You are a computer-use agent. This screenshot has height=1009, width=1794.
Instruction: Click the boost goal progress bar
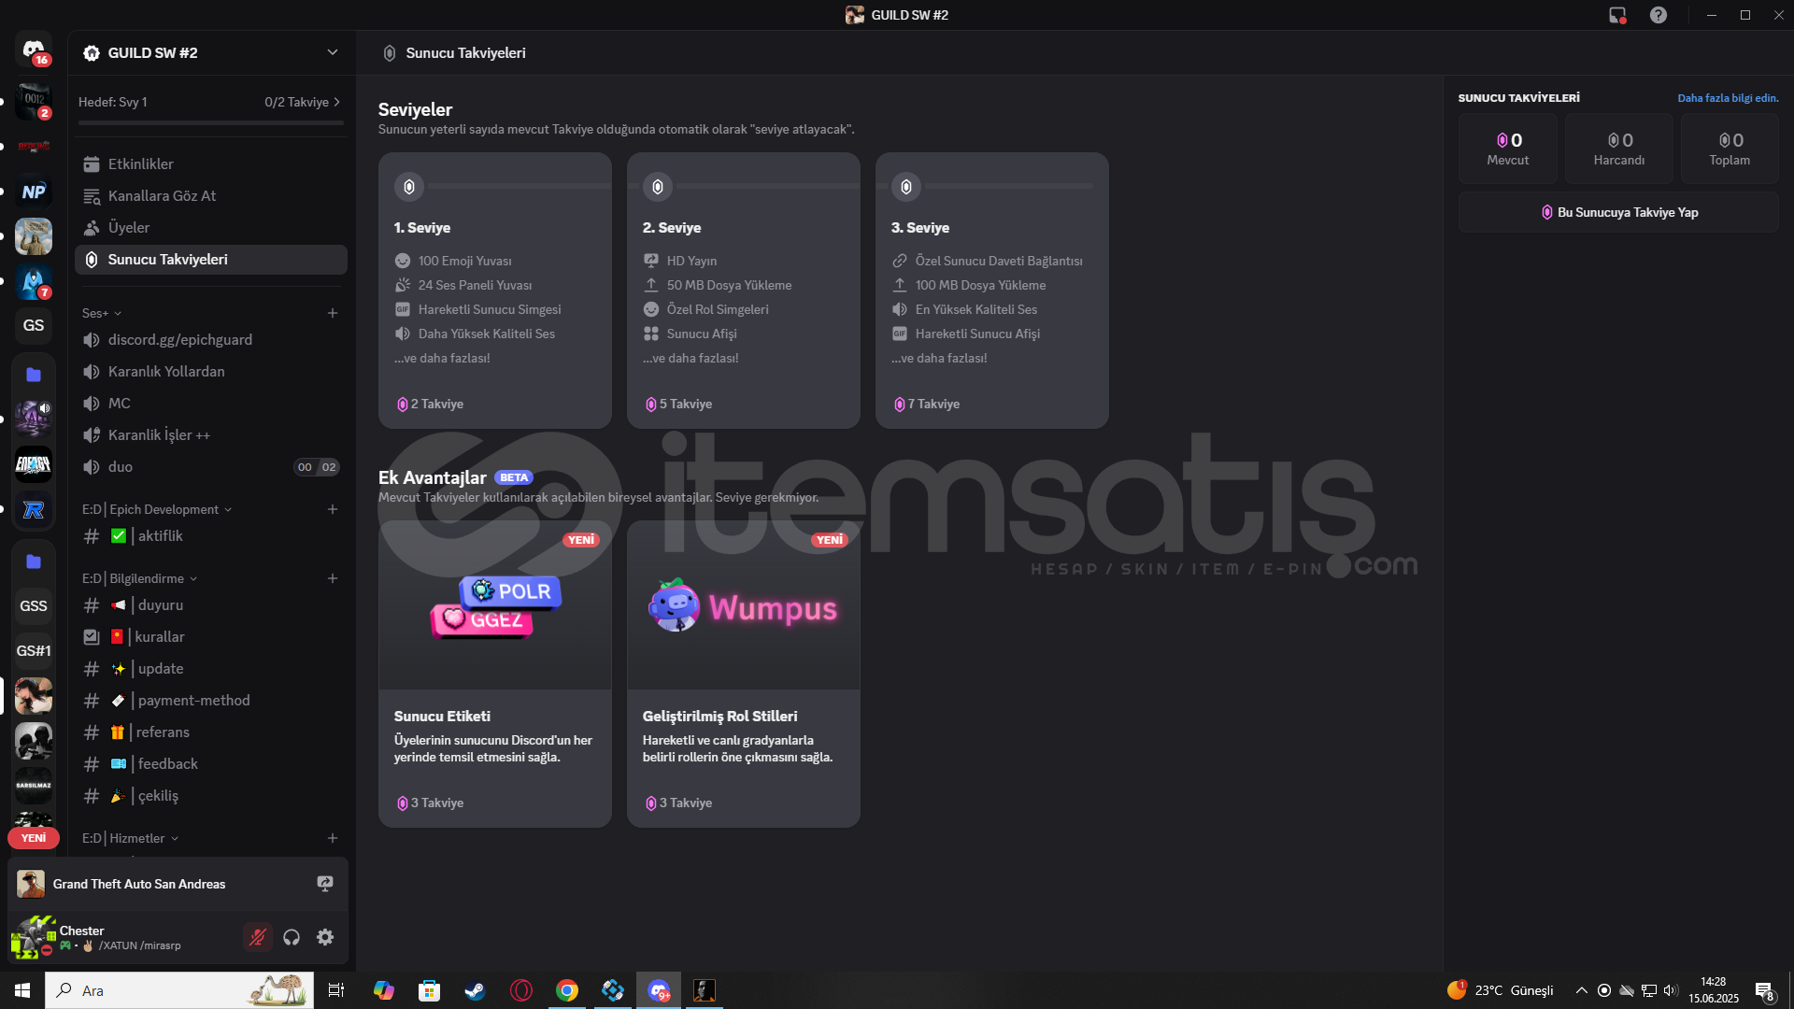point(211,122)
